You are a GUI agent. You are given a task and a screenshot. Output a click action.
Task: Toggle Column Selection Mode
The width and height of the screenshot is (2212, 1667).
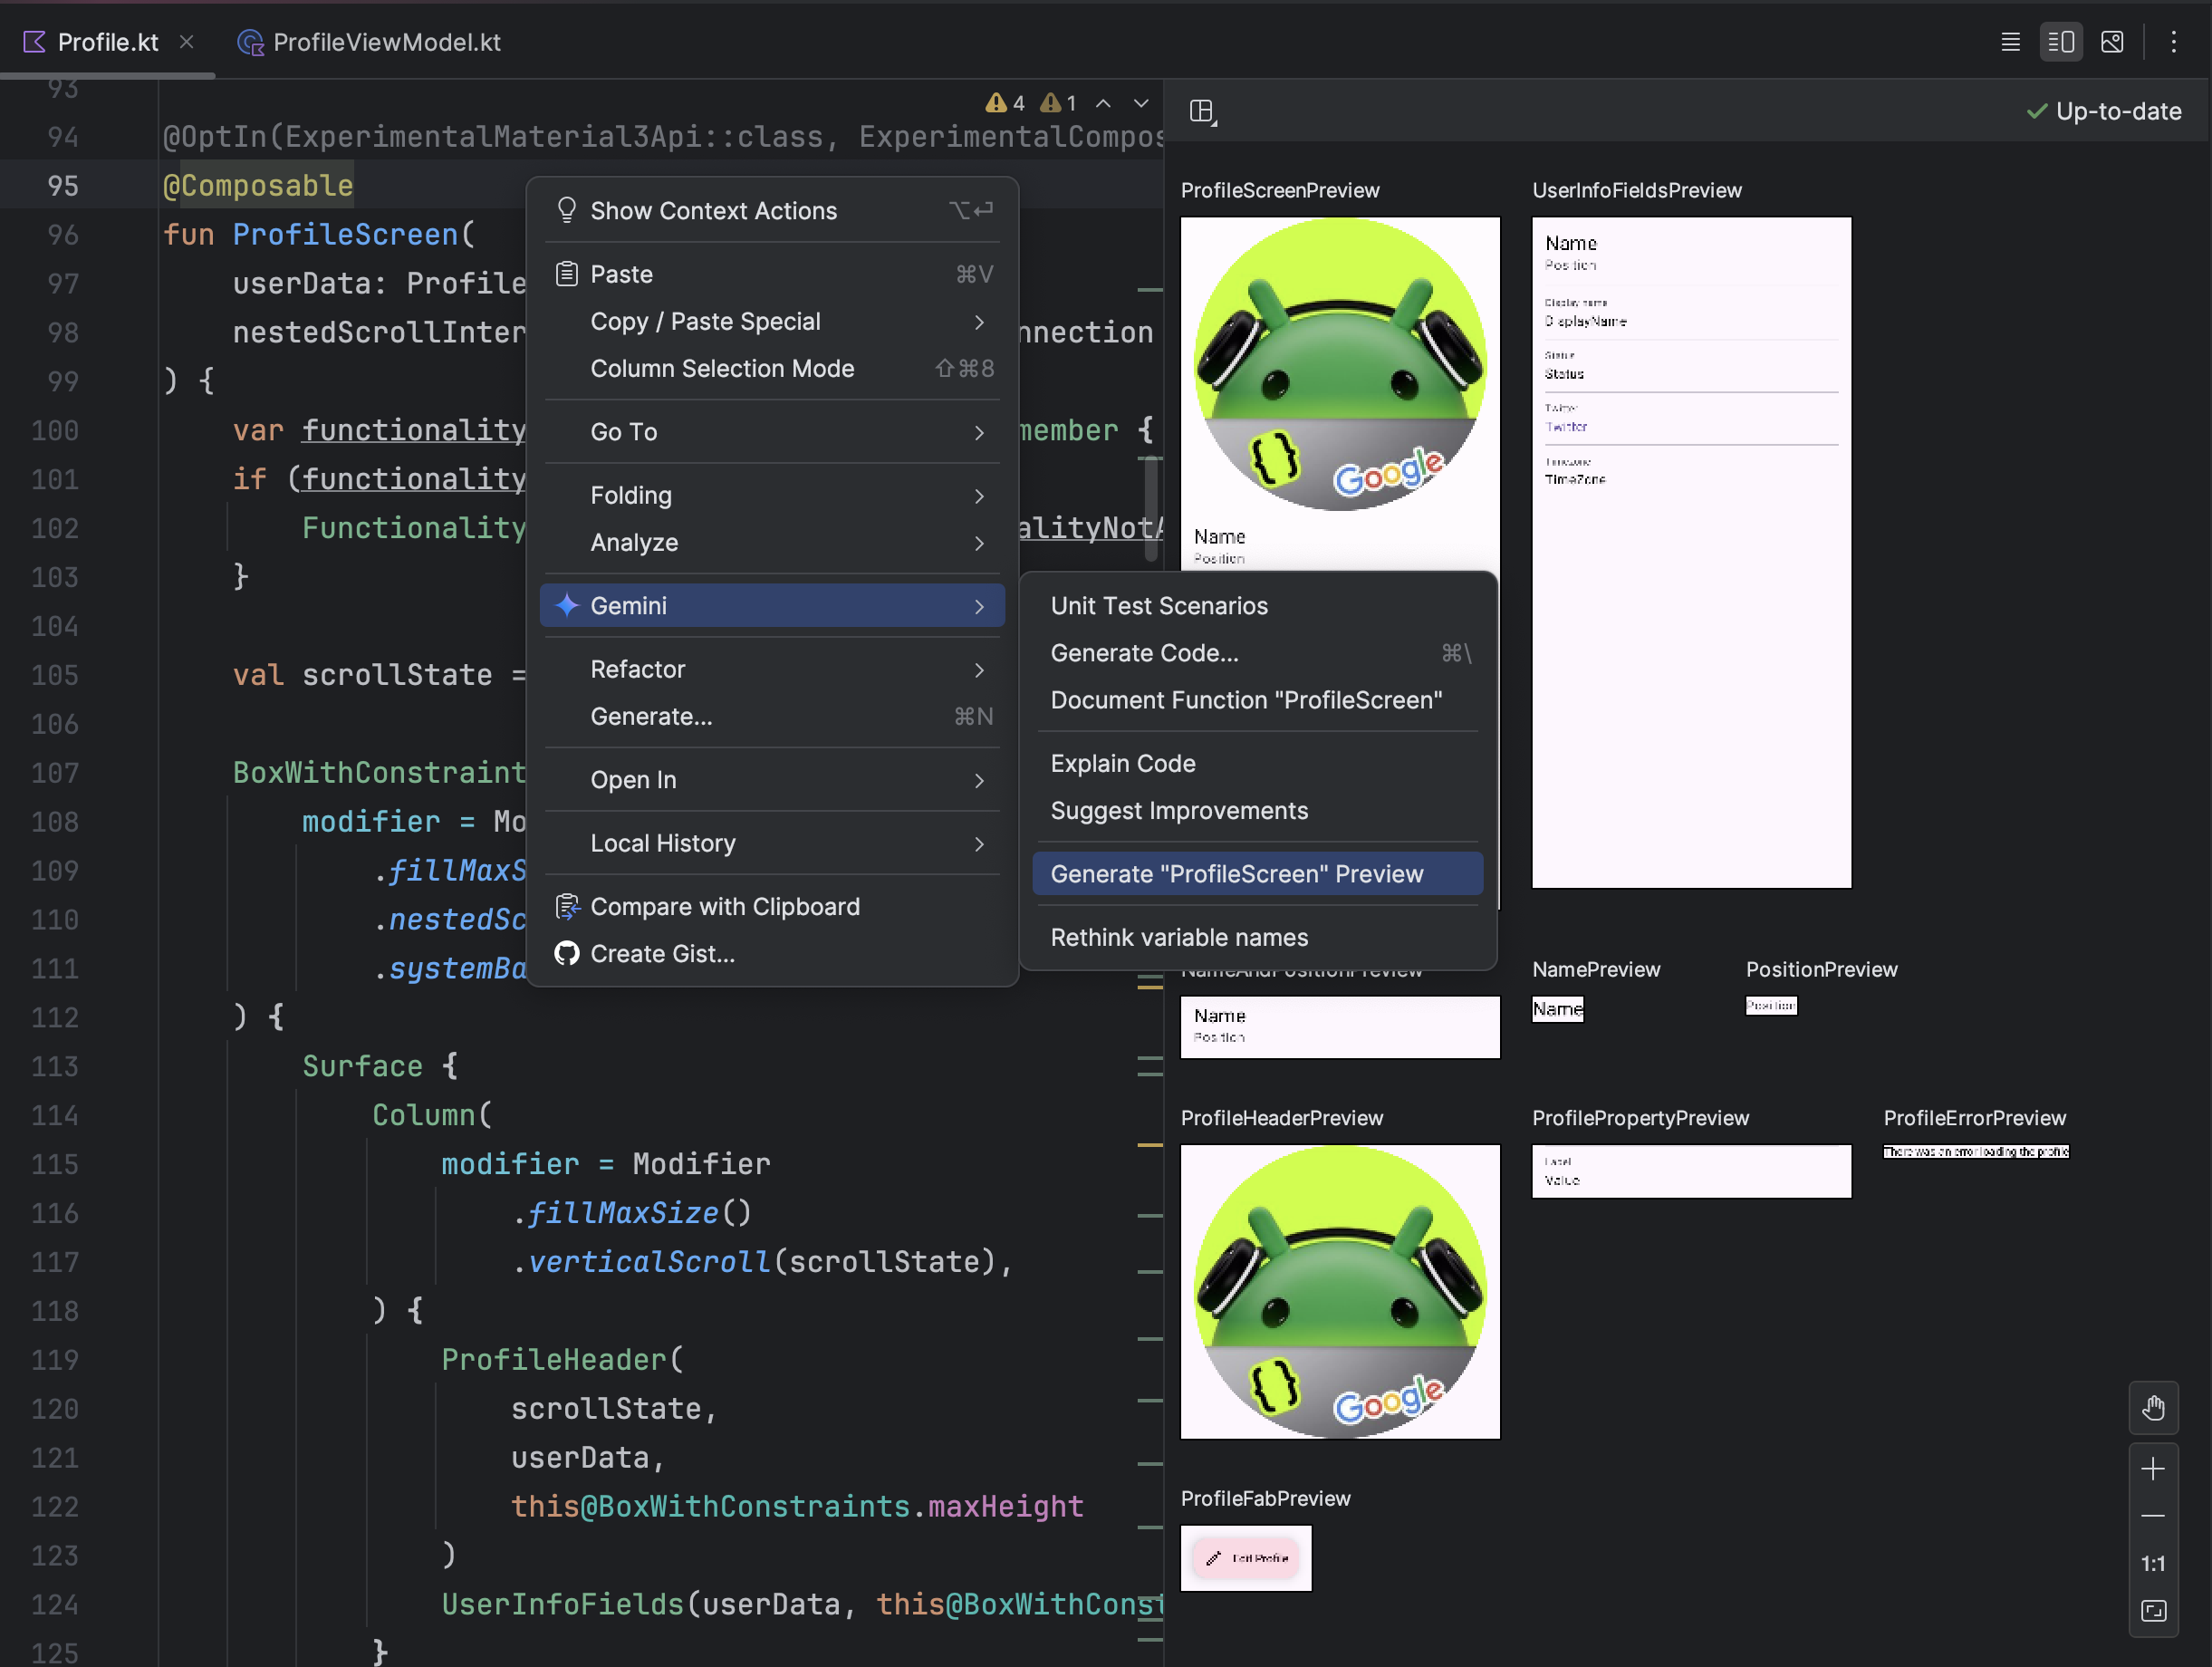[725, 370]
